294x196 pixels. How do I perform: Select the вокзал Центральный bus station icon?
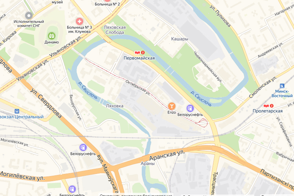click(17, 111)
